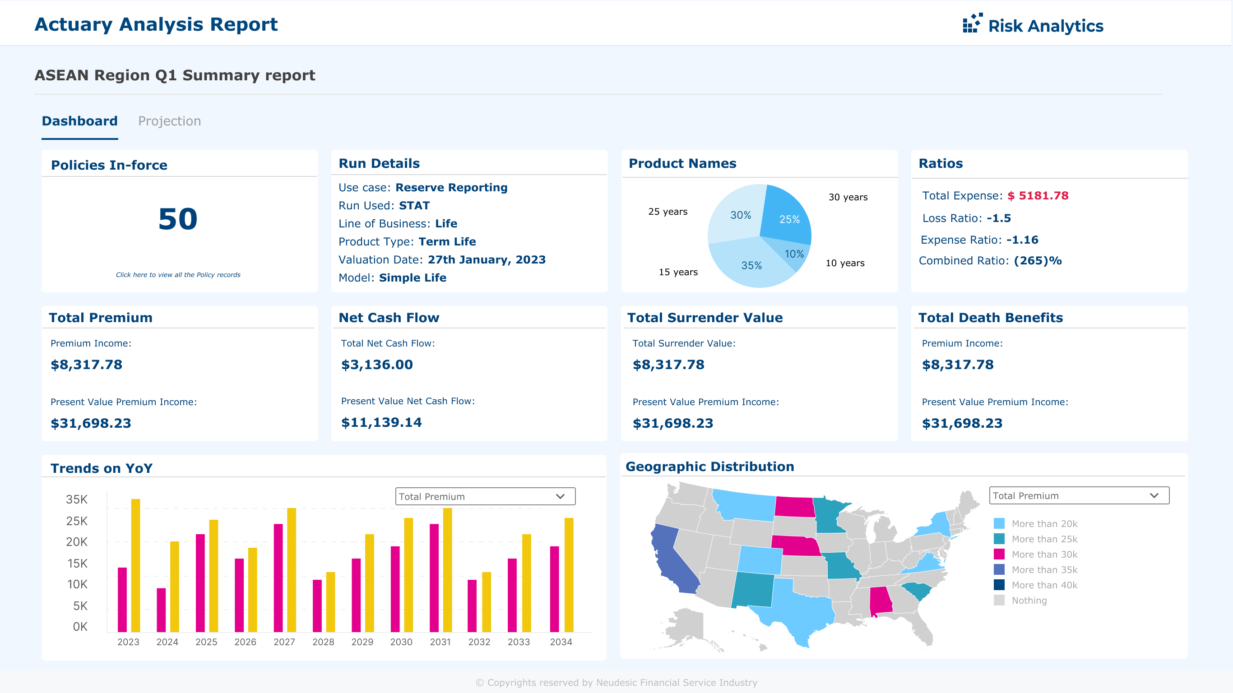
Task: Click the Loss Ratio value -1.5
Action: [998, 218]
